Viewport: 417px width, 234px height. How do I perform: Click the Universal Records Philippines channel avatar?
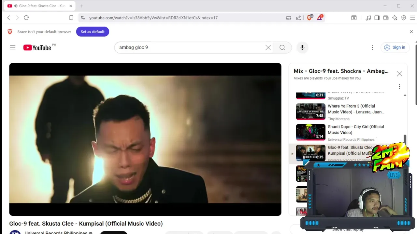click(15, 232)
